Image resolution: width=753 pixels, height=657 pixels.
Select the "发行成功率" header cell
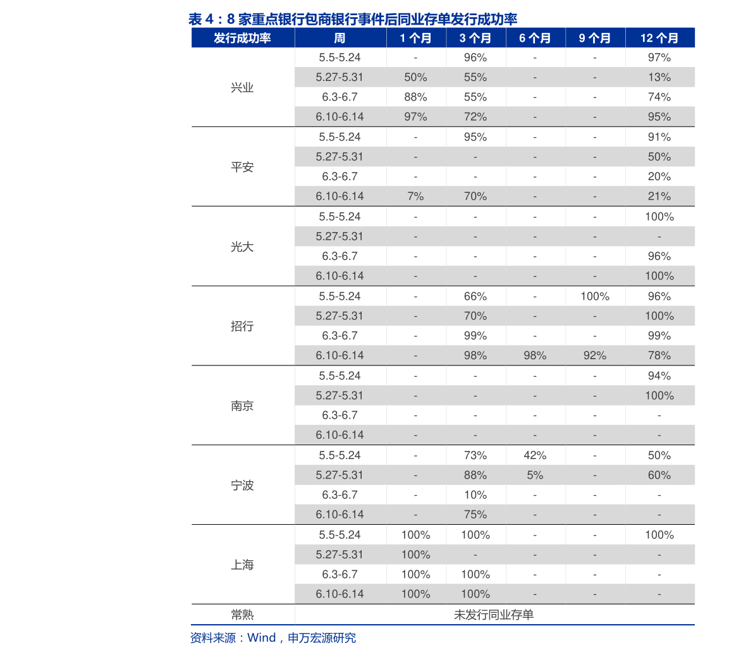242,38
